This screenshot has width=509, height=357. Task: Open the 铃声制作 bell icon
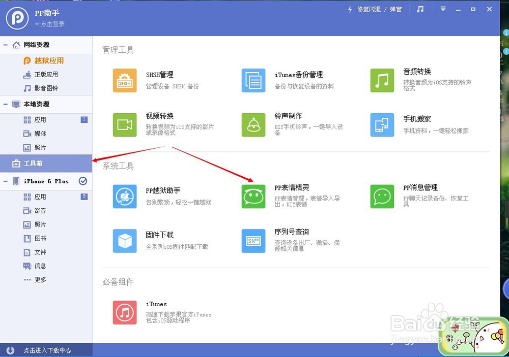point(253,125)
